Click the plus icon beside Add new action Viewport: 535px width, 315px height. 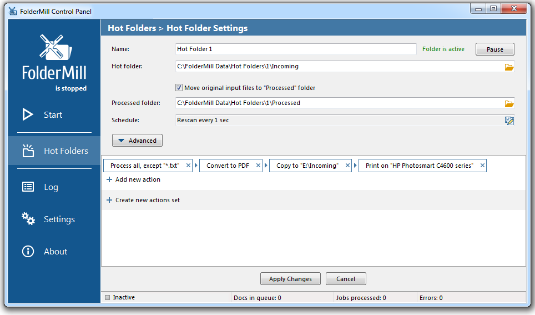109,179
